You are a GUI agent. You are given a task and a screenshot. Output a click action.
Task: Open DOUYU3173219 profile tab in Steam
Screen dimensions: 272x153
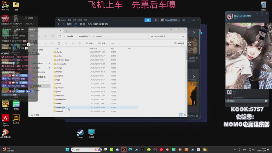(98, 24)
